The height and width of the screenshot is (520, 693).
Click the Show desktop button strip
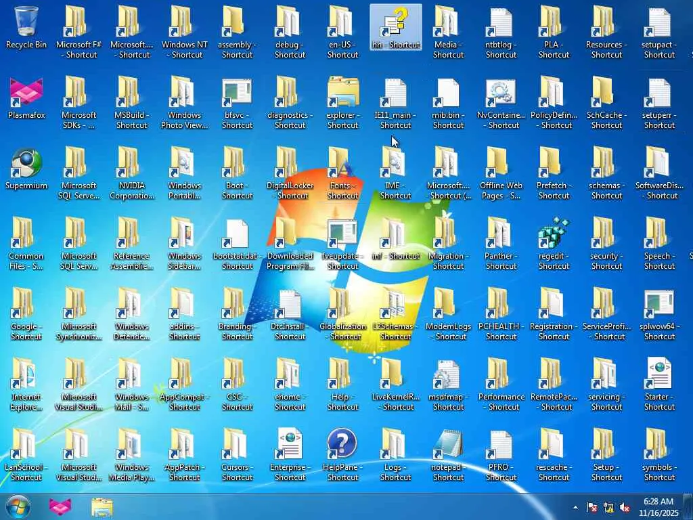(x=690, y=506)
